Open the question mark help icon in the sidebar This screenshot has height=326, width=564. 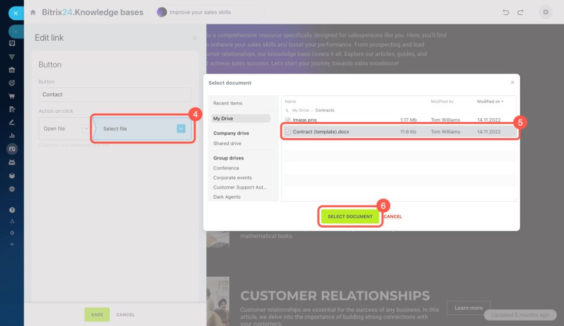coord(12,210)
